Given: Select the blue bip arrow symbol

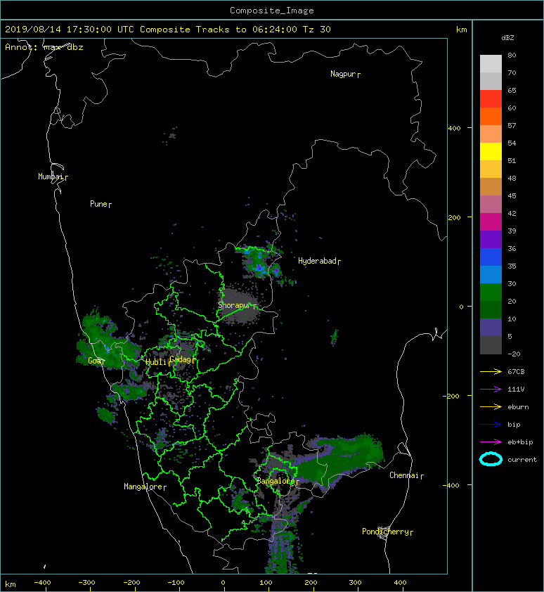Looking at the screenshot, I should click(491, 425).
